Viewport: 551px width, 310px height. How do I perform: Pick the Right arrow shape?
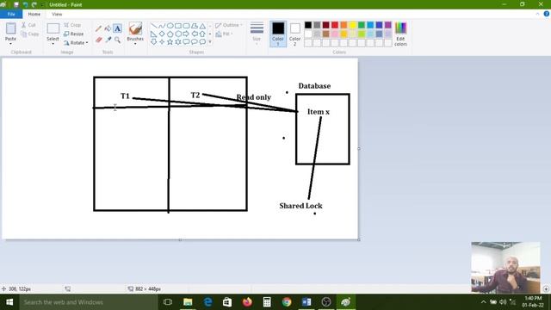(x=186, y=34)
